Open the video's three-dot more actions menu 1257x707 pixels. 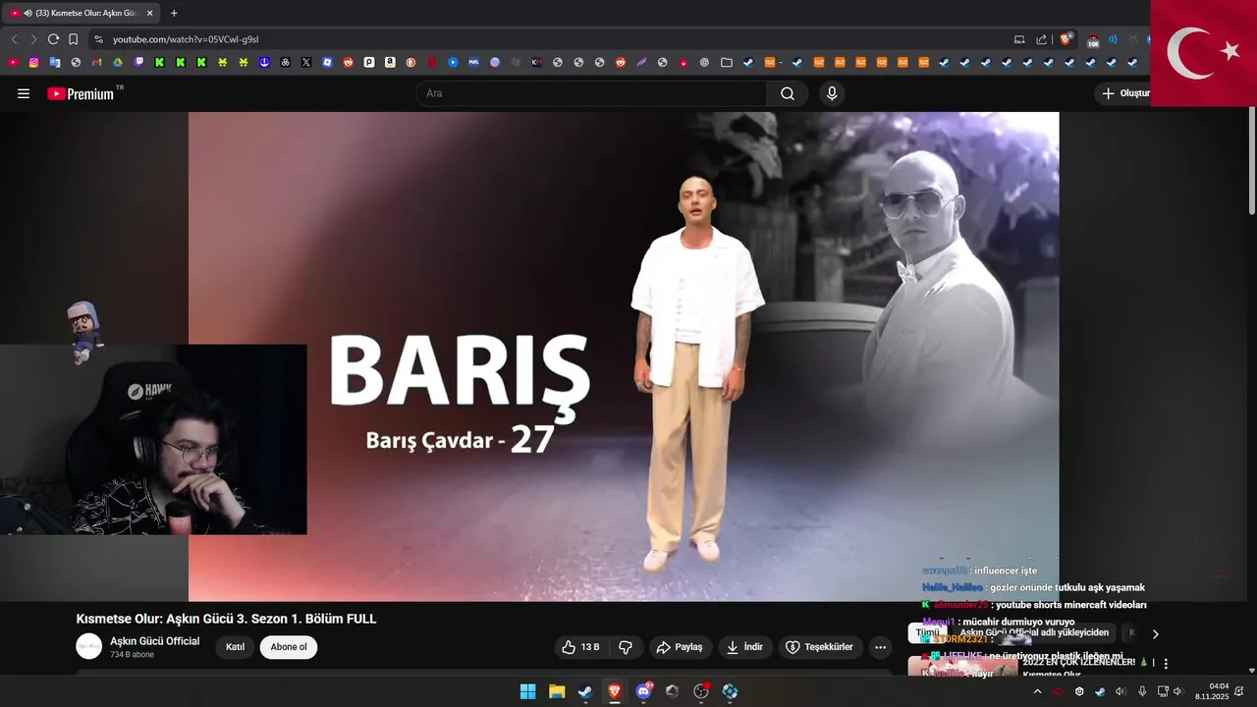pyautogui.click(x=880, y=647)
